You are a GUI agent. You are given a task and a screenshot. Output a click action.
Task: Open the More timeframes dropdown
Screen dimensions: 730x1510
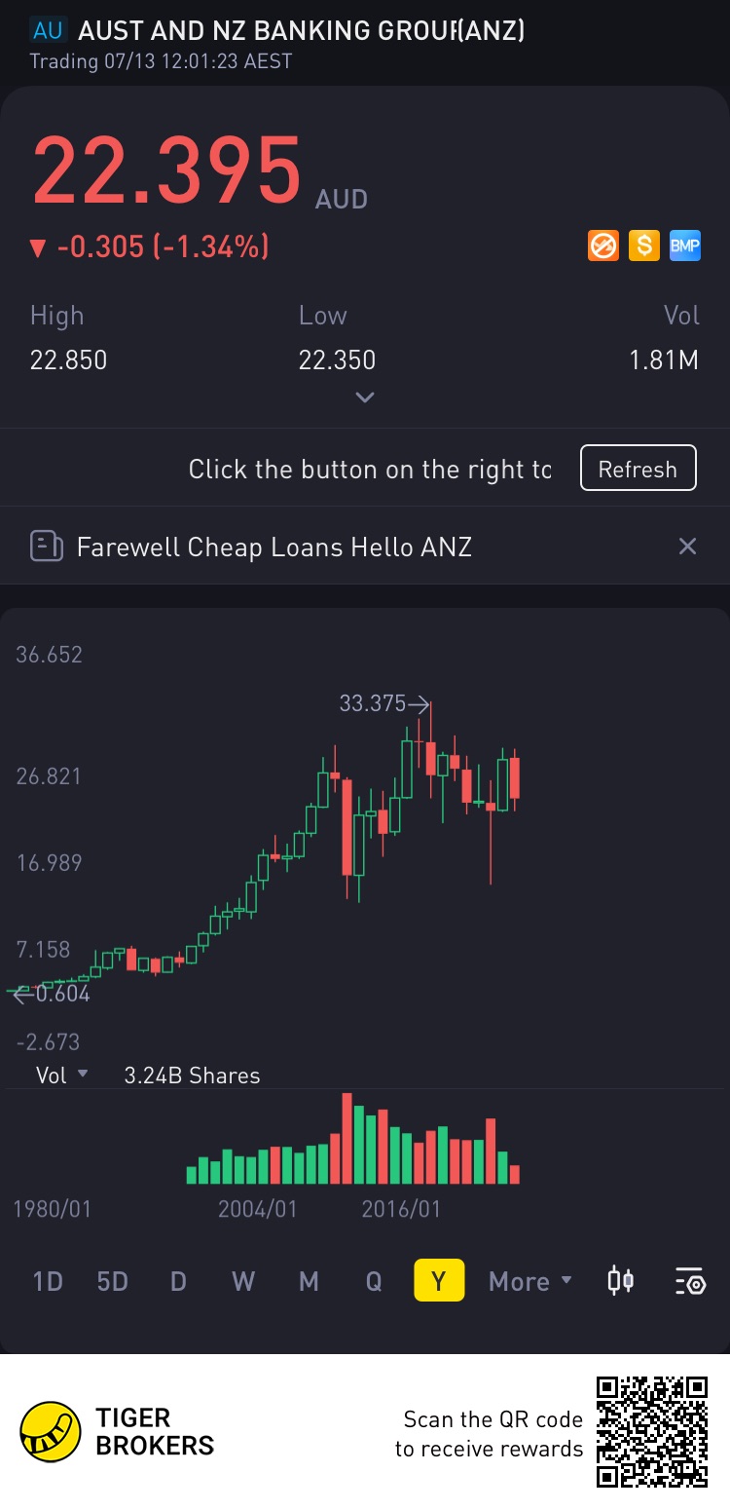pos(530,1281)
